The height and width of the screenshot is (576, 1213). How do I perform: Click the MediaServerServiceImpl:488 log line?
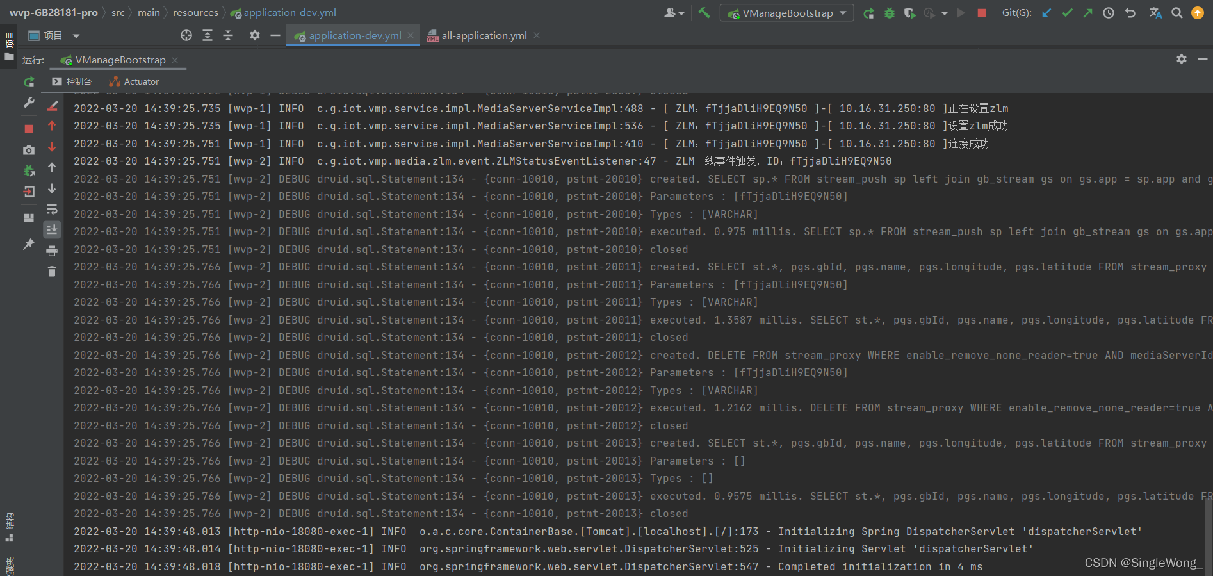[541, 109]
